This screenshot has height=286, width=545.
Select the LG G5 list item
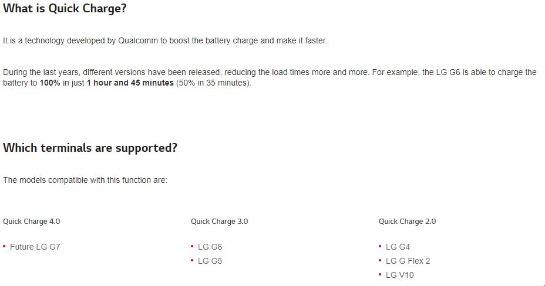click(210, 261)
